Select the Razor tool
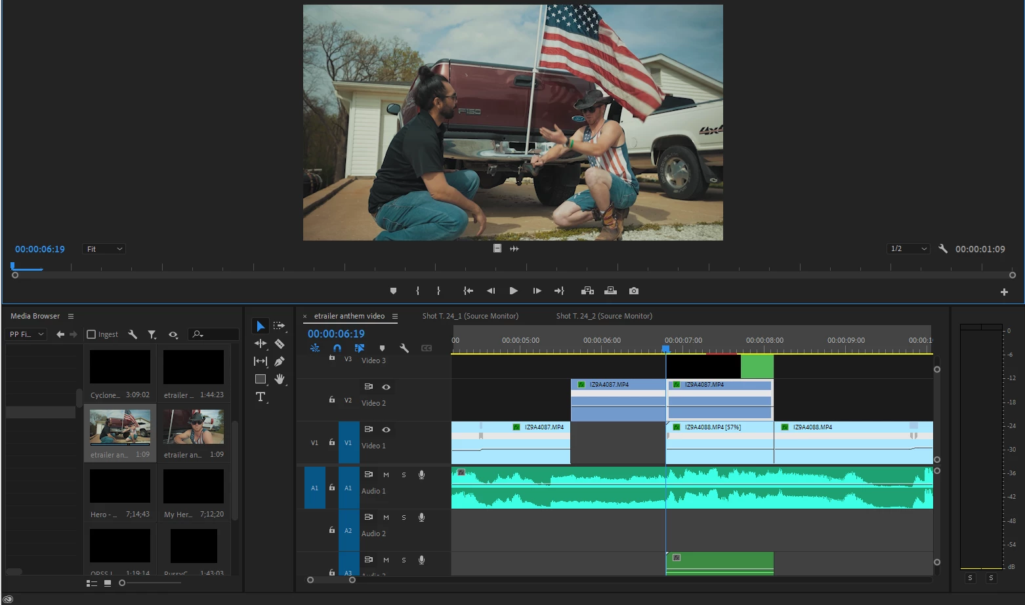Viewport: 1025px width, 605px height. tap(280, 343)
